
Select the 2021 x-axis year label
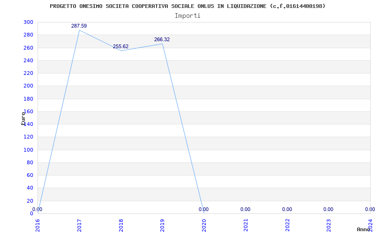(x=246, y=225)
